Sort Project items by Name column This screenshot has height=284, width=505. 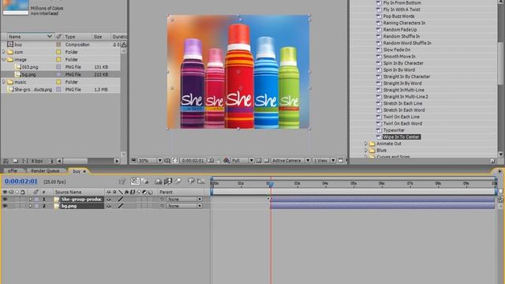tap(30, 37)
